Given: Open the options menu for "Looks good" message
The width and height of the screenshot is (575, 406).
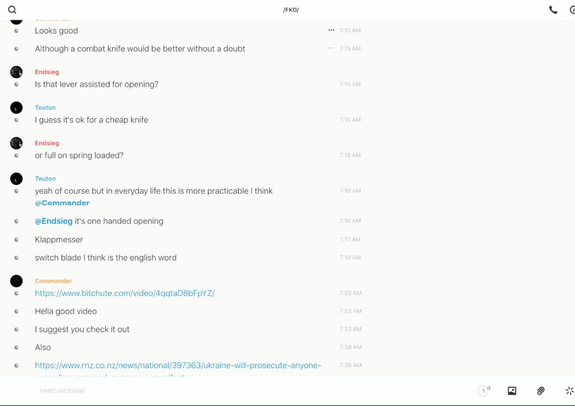Looking at the screenshot, I should pos(331,30).
